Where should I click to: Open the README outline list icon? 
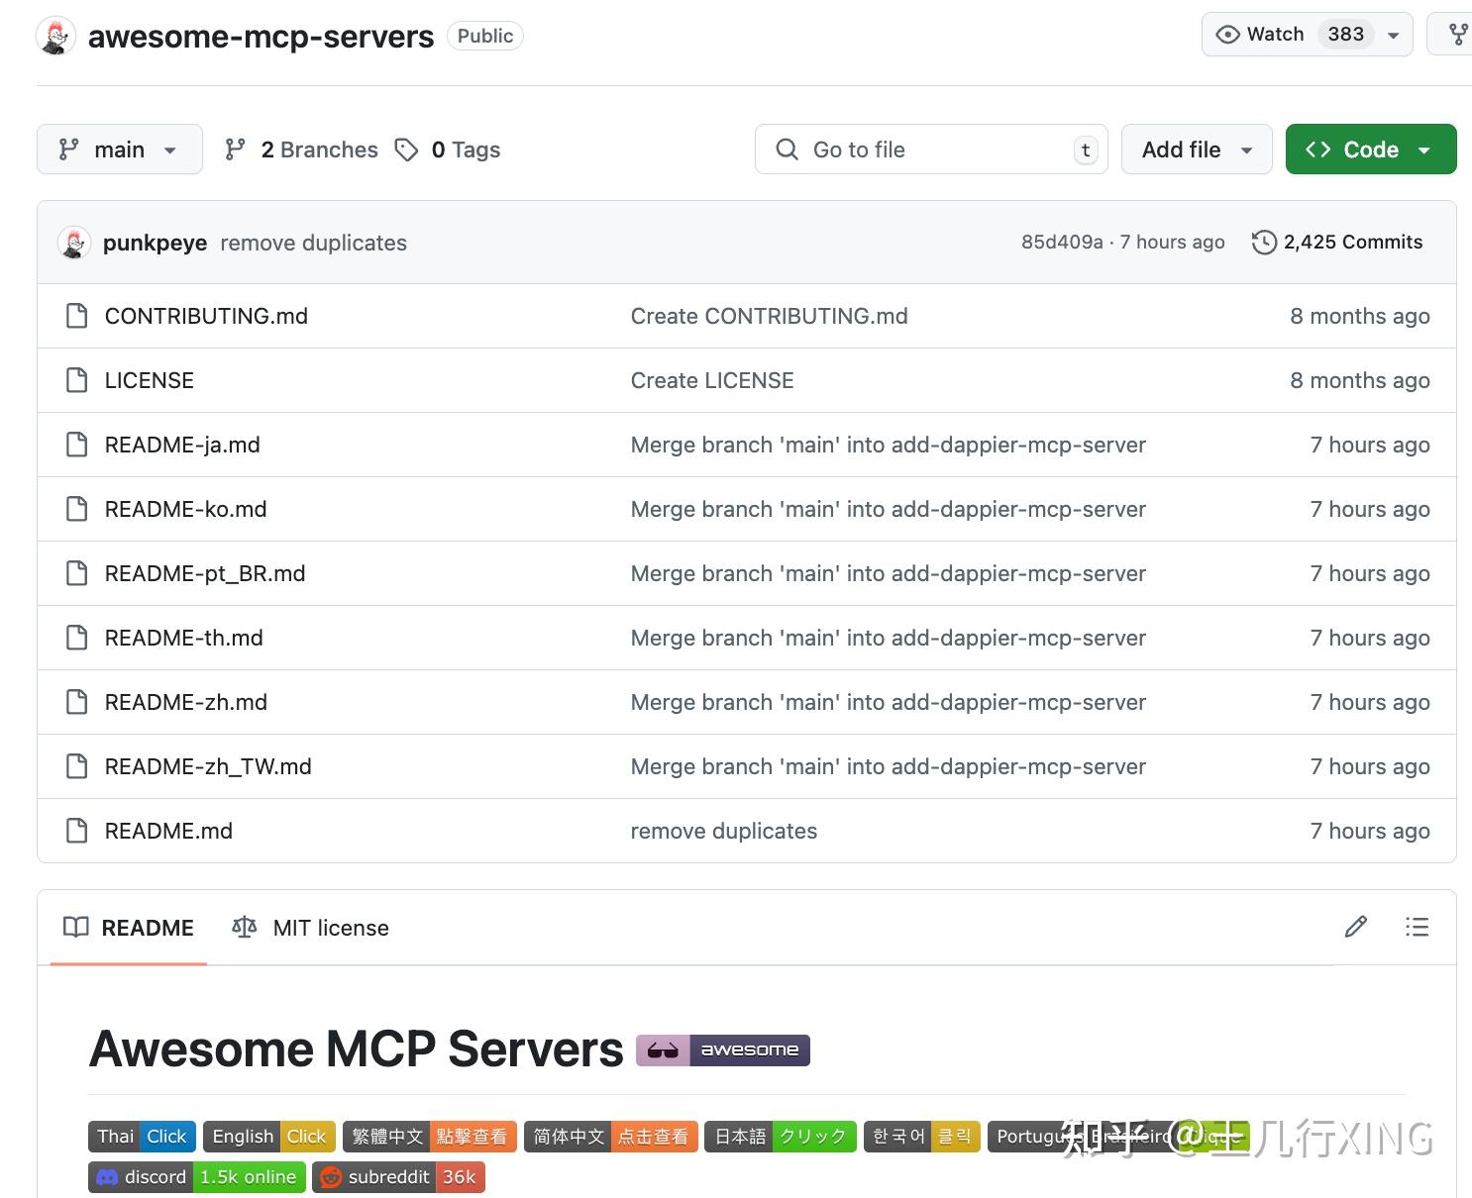click(1418, 927)
